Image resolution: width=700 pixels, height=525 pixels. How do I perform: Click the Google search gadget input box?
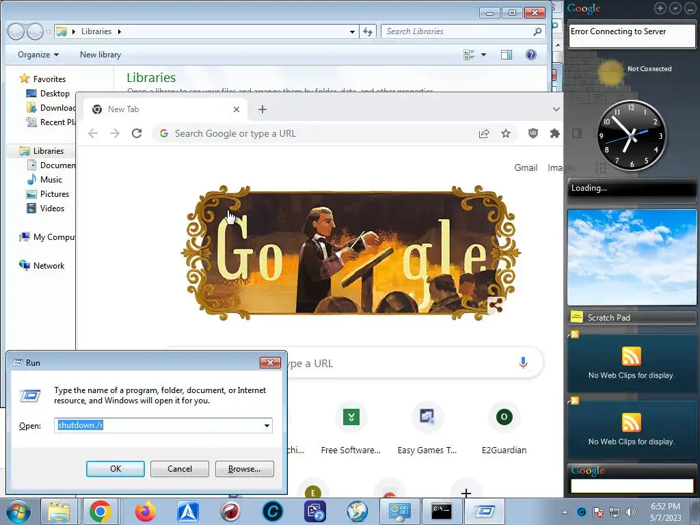[x=632, y=485]
